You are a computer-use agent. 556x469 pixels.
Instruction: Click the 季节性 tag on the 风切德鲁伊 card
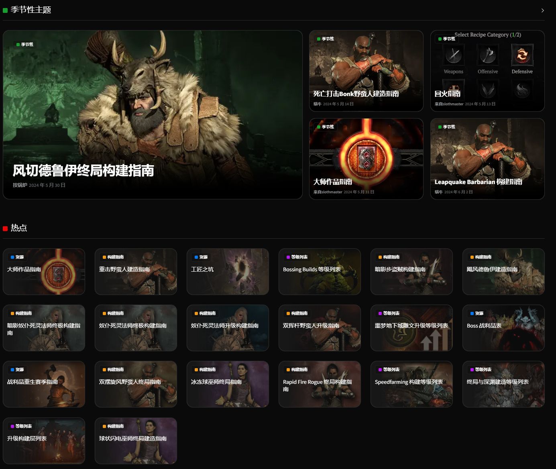[25, 45]
